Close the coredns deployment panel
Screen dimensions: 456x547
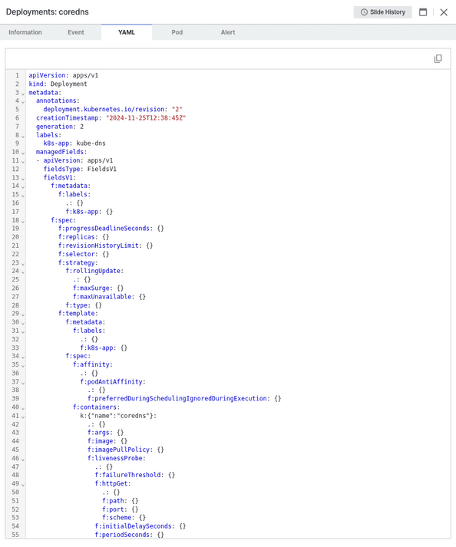(x=444, y=12)
